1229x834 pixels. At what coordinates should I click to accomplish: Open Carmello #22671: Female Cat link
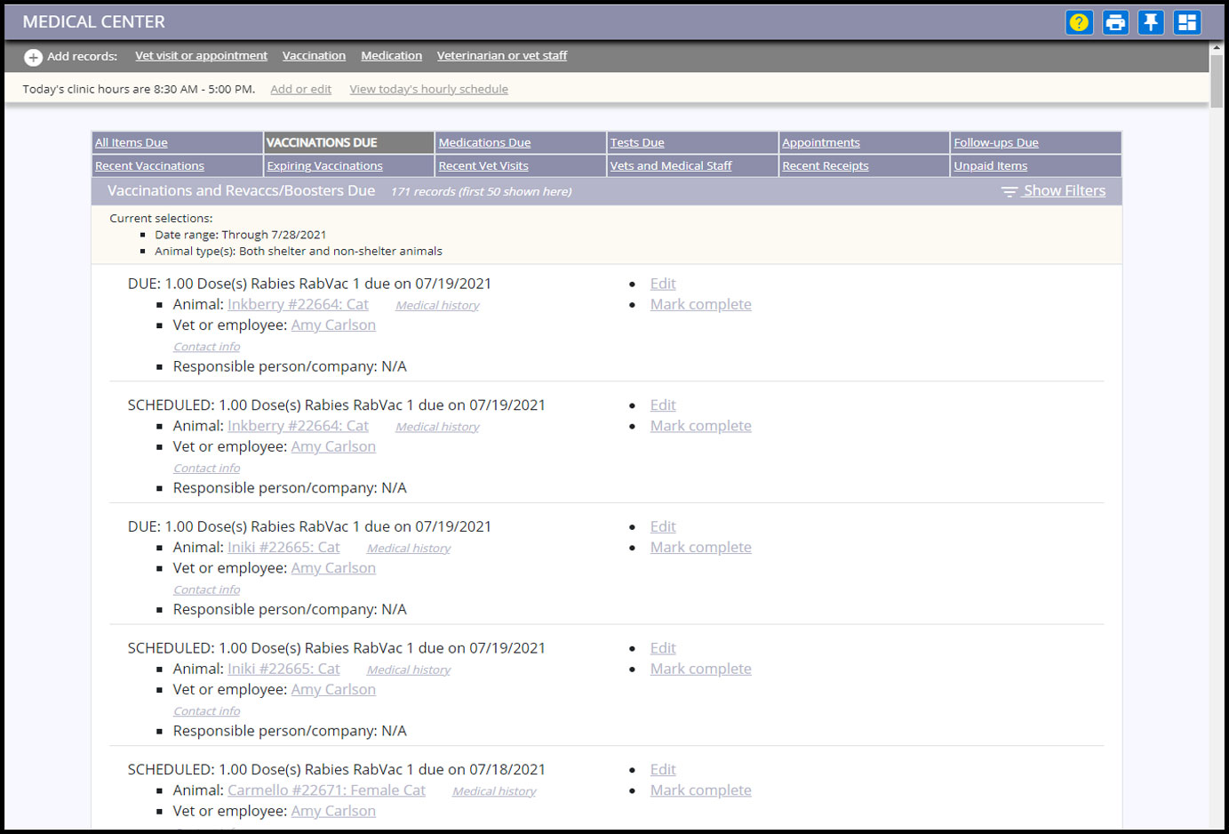pos(326,790)
